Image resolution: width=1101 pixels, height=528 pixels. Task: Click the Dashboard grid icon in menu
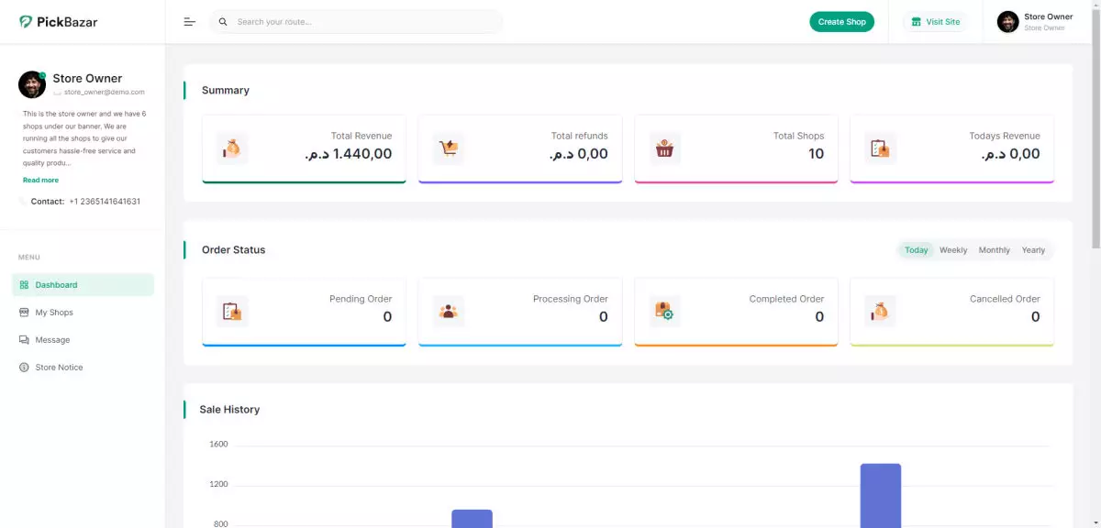coord(25,285)
